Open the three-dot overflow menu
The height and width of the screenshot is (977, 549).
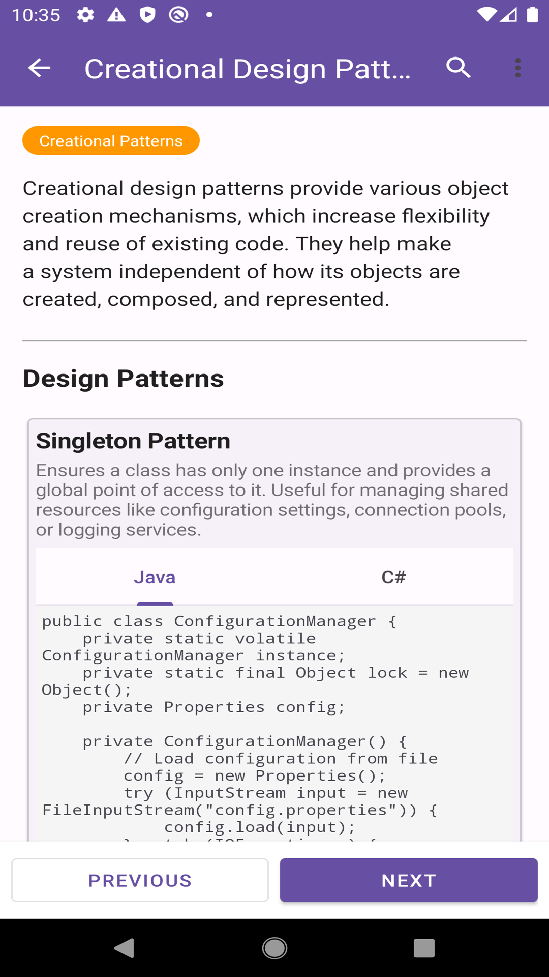[517, 68]
